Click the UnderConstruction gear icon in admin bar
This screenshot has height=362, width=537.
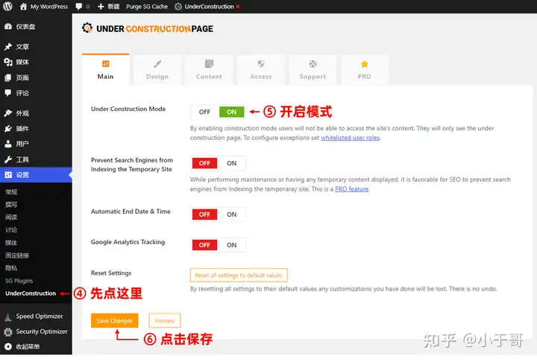[178, 6]
